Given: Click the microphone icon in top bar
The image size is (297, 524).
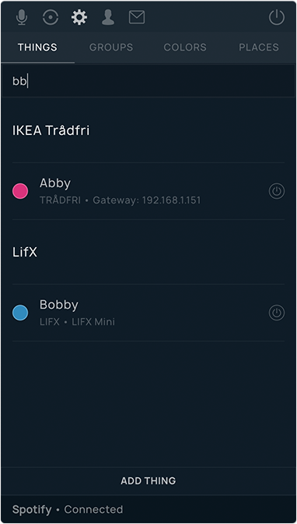Looking at the screenshot, I should tap(22, 17).
